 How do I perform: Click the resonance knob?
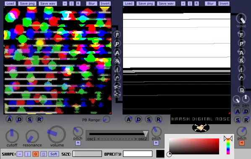pos(32,136)
